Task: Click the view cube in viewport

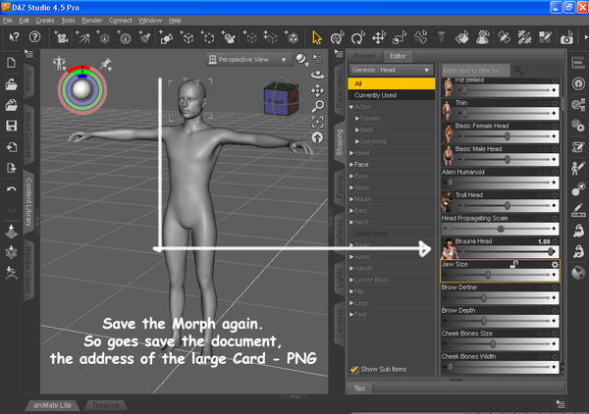Action: [282, 98]
